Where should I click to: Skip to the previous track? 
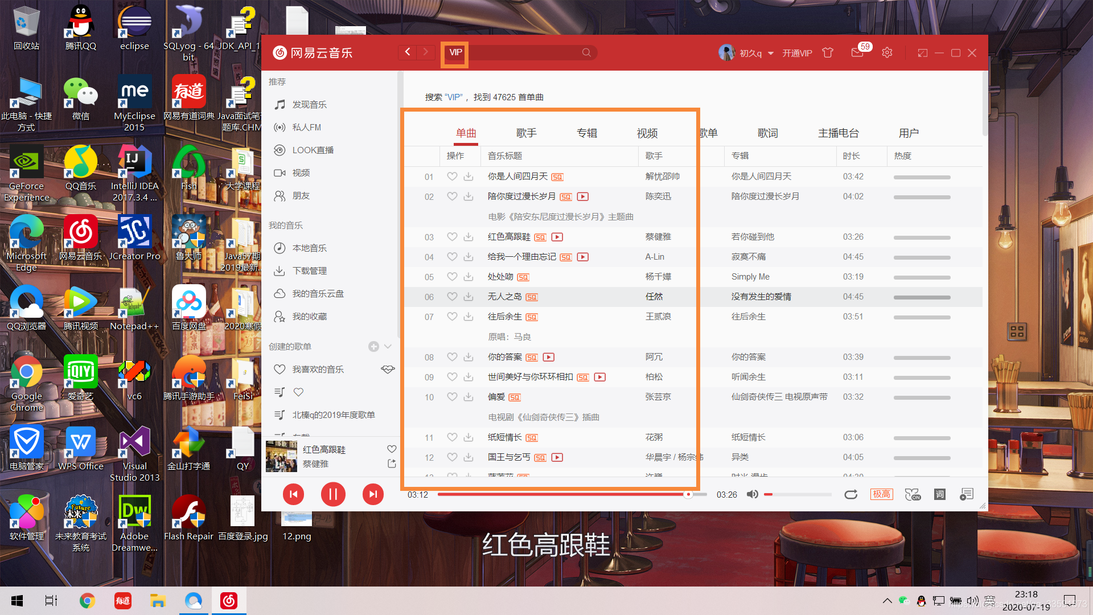point(294,494)
